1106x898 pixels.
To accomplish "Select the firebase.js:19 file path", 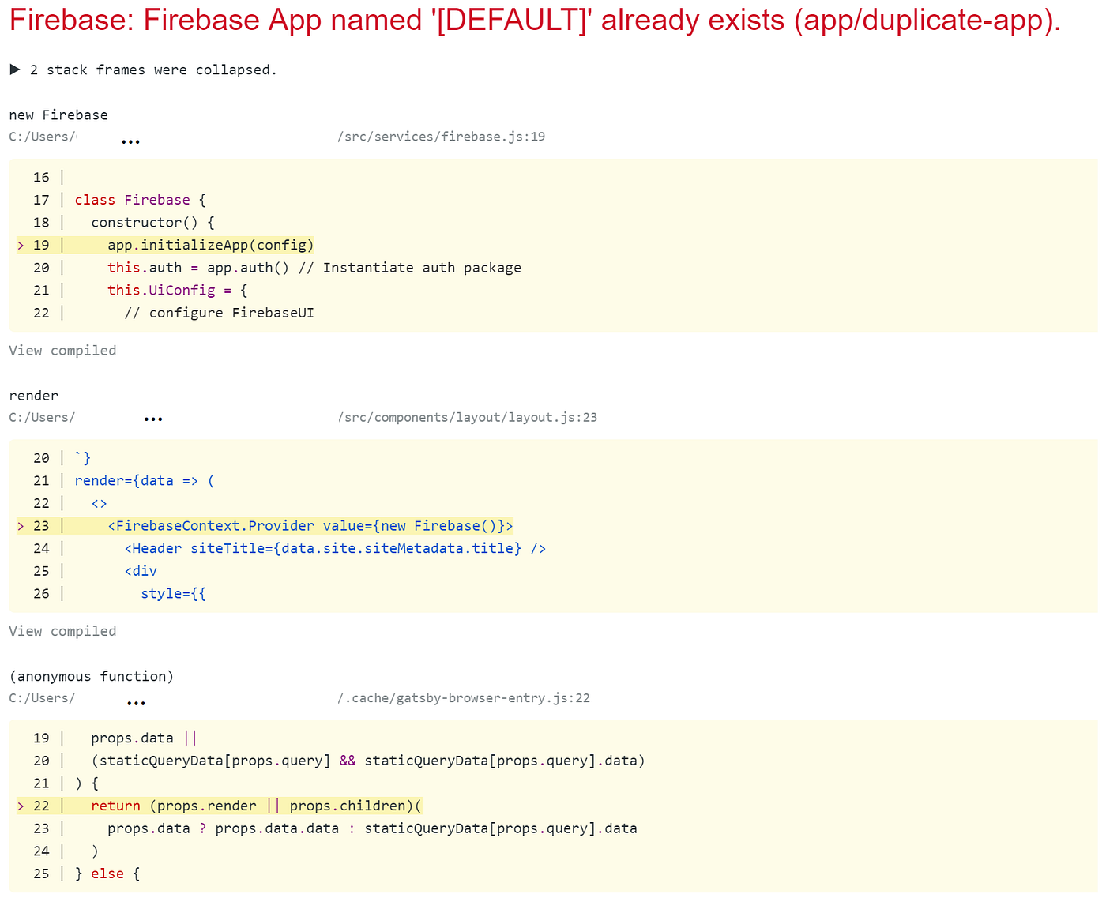I will pyautogui.click(x=442, y=136).
